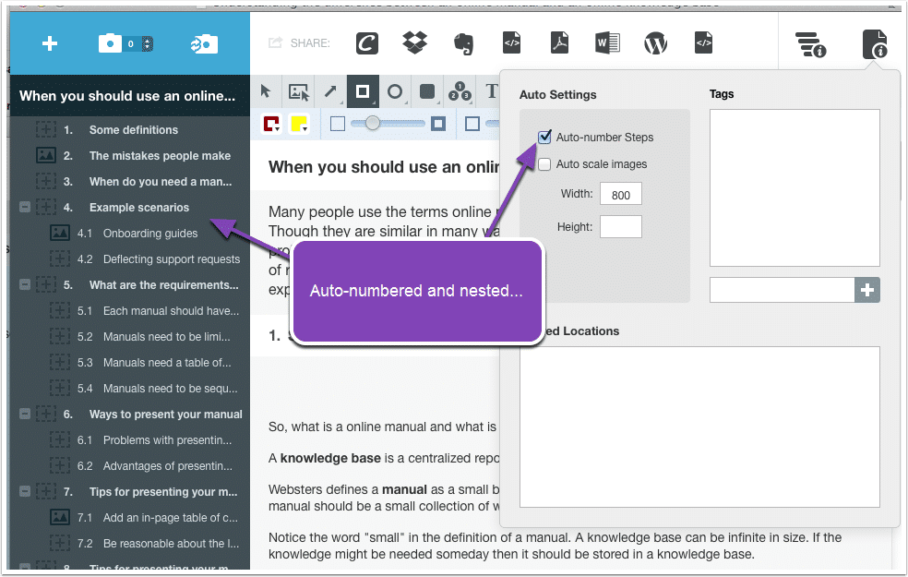
Task: Export as PDF using the PDF icon
Action: tap(559, 42)
